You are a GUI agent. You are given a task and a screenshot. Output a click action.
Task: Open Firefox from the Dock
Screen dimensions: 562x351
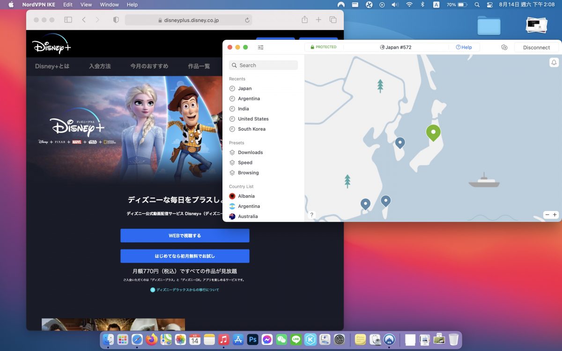(151, 340)
